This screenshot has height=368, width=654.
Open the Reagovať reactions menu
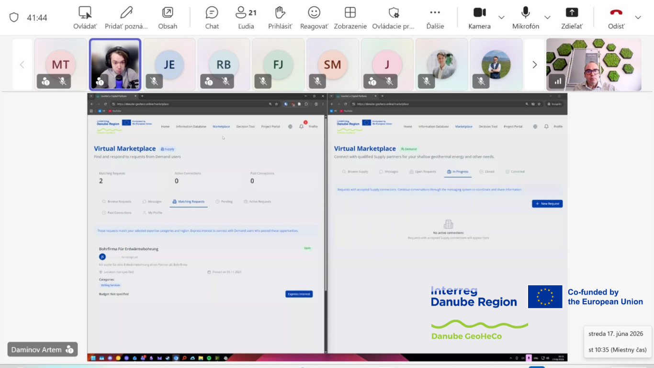coord(314,18)
